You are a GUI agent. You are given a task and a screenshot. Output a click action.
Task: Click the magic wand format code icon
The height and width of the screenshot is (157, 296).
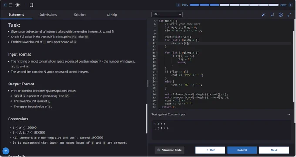tap(263, 14)
